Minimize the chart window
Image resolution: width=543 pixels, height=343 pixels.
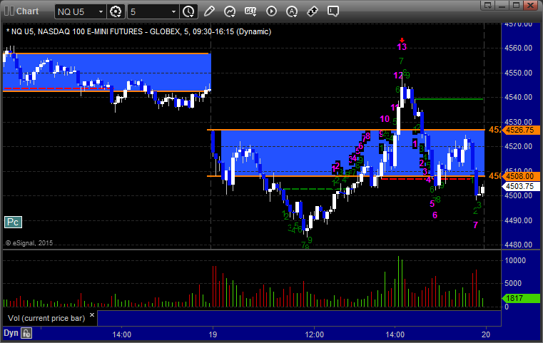[502, 5]
